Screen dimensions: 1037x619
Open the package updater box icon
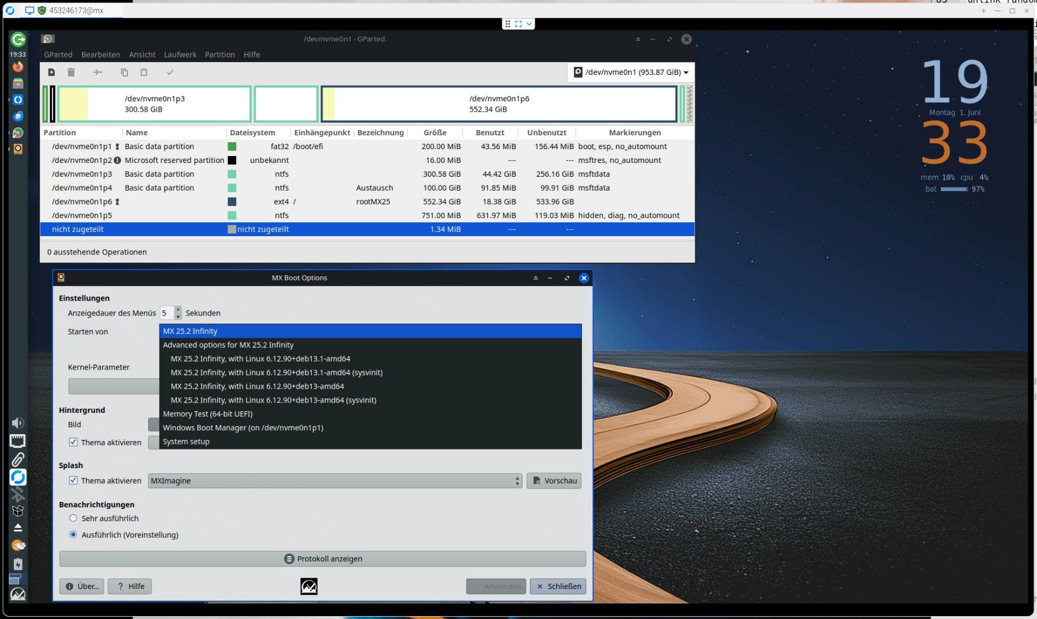(18, 511)
